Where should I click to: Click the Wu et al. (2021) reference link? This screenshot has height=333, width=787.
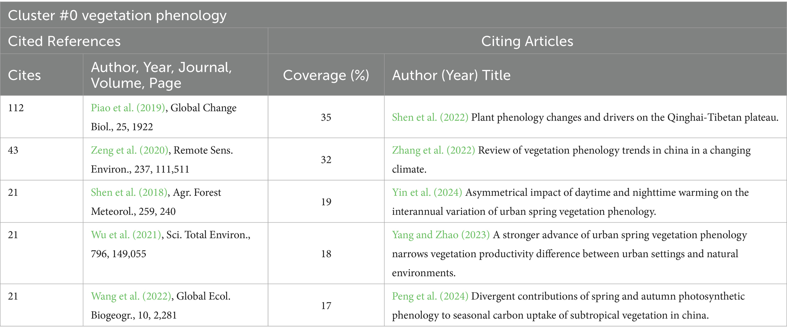click(126, 235)
